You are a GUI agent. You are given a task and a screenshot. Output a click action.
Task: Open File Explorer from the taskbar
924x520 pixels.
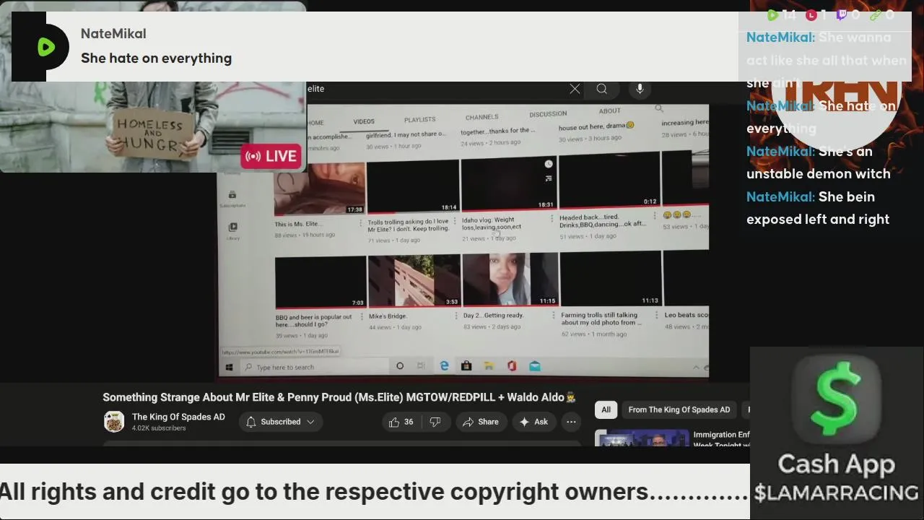pos(489,366)
